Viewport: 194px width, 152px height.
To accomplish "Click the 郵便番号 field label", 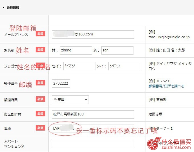I will [11, 84].
